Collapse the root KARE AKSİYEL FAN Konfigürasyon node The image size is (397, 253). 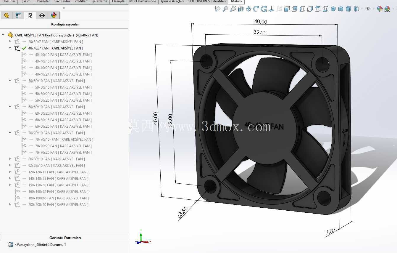[x=3, y=35]
